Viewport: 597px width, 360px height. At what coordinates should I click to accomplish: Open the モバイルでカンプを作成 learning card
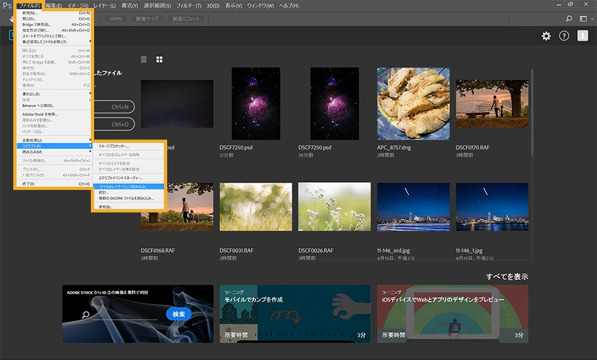point(295,314)
